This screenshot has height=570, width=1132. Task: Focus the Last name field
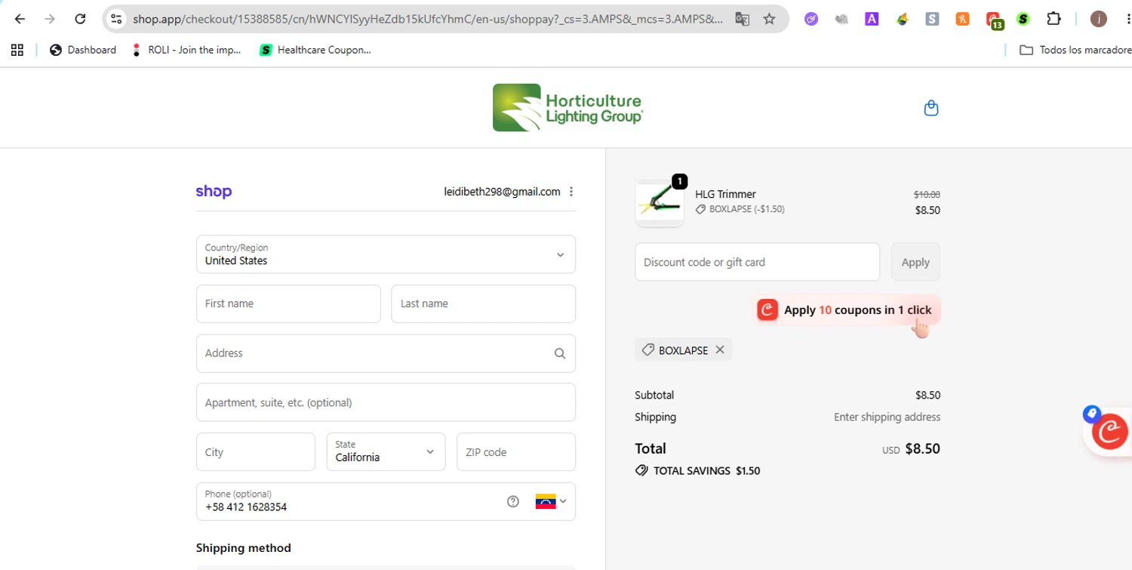click(483, 303)
